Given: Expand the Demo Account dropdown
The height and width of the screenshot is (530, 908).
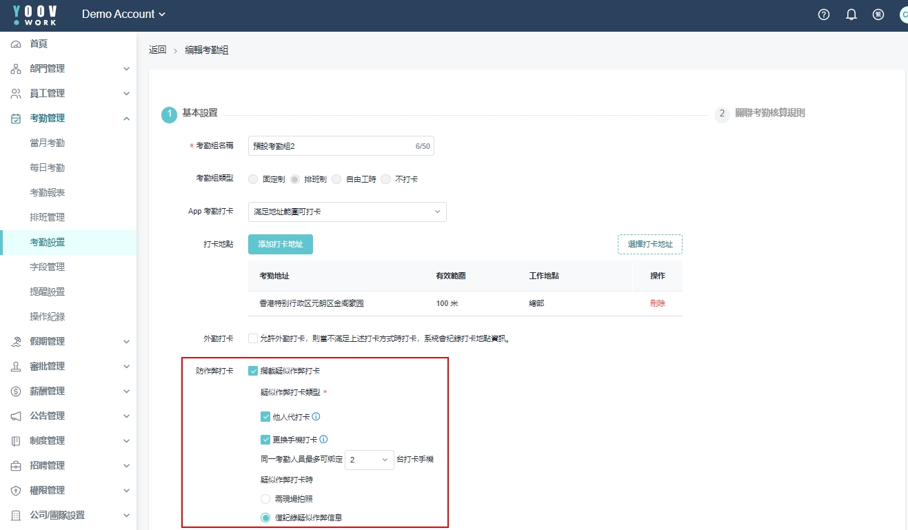Looking at the screenshot, I should tap(123, 14).
